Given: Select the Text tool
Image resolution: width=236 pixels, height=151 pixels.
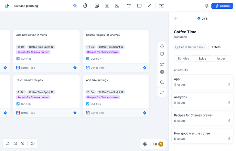Looking at the screenshot, I should 129,6.
